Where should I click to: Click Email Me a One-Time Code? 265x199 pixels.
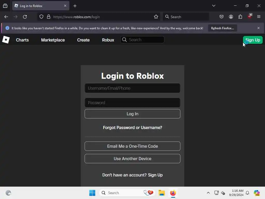coord(132,146)
